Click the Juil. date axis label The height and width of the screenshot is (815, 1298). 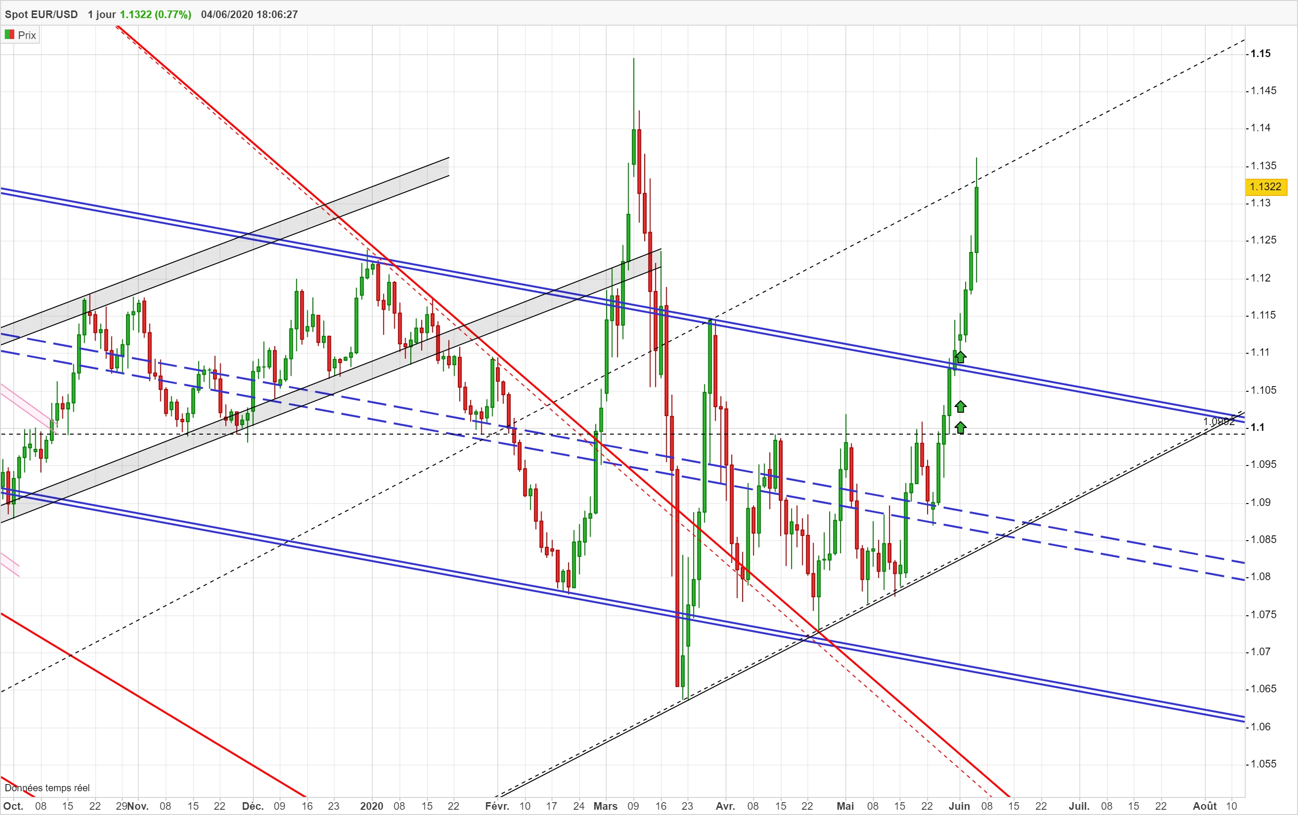pos(1079,806)
